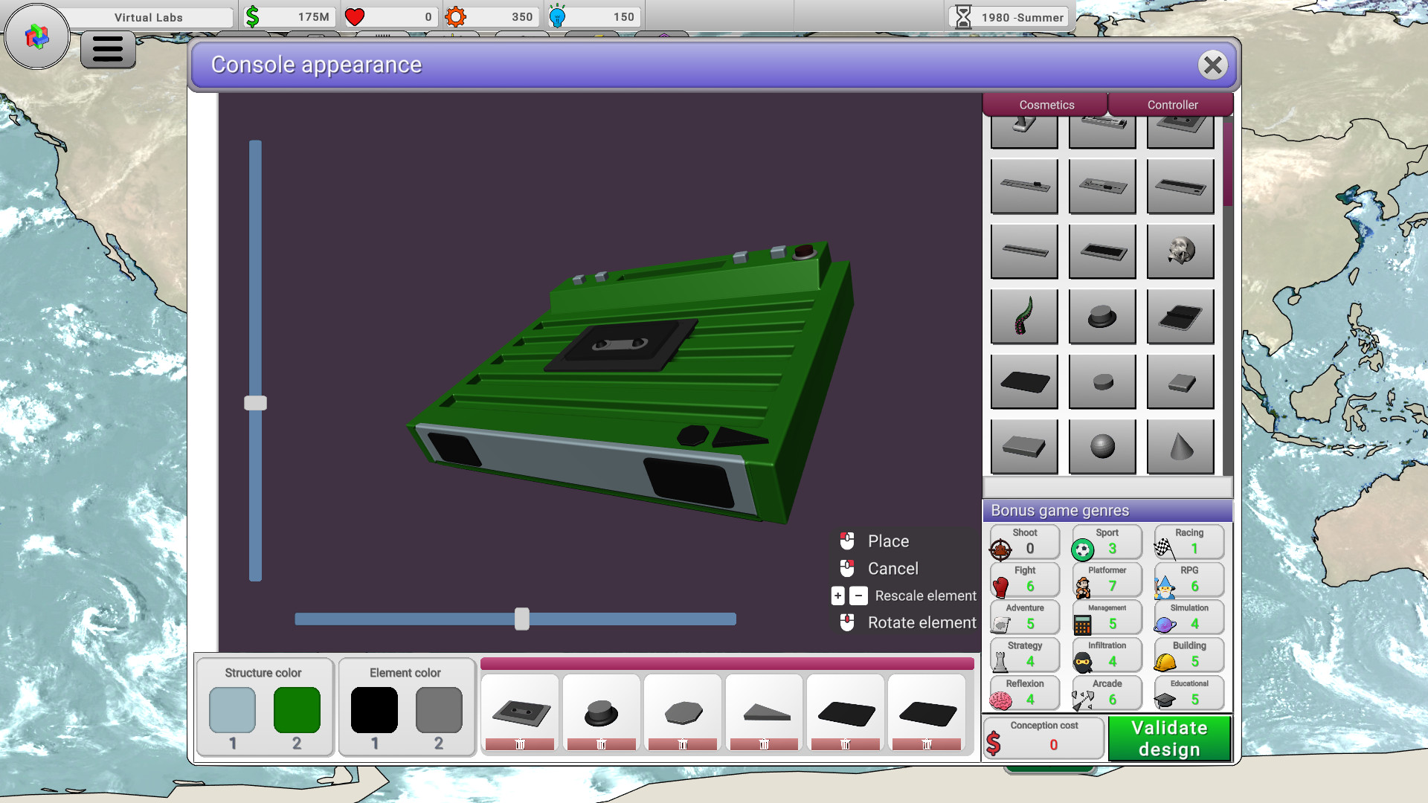
Task: Select the tentacle cosmetic element
Action: coord(1024,316)
